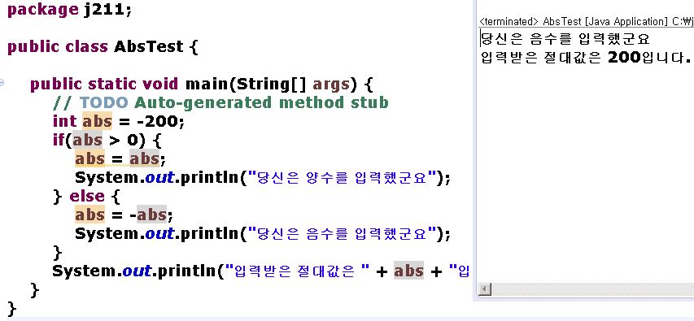Click the console horizontal scrollbar track
The image size is (694, 321).
pyautogui.click(x=592, y=289)
